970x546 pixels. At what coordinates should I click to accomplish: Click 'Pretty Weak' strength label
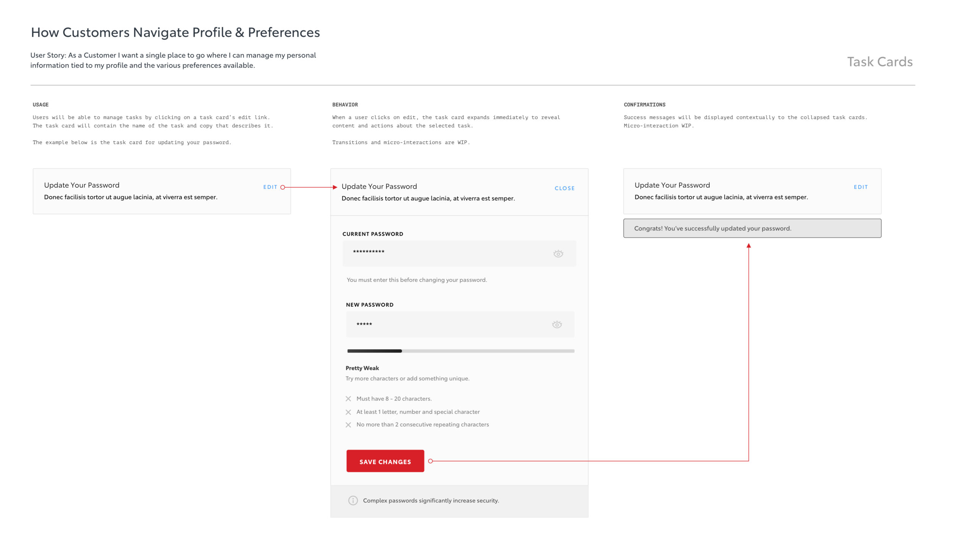point(362,368)
